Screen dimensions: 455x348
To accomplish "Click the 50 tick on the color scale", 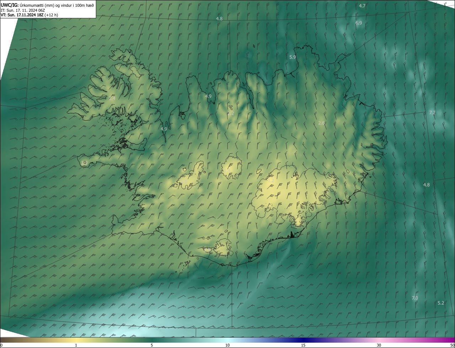I will [452, 345].
